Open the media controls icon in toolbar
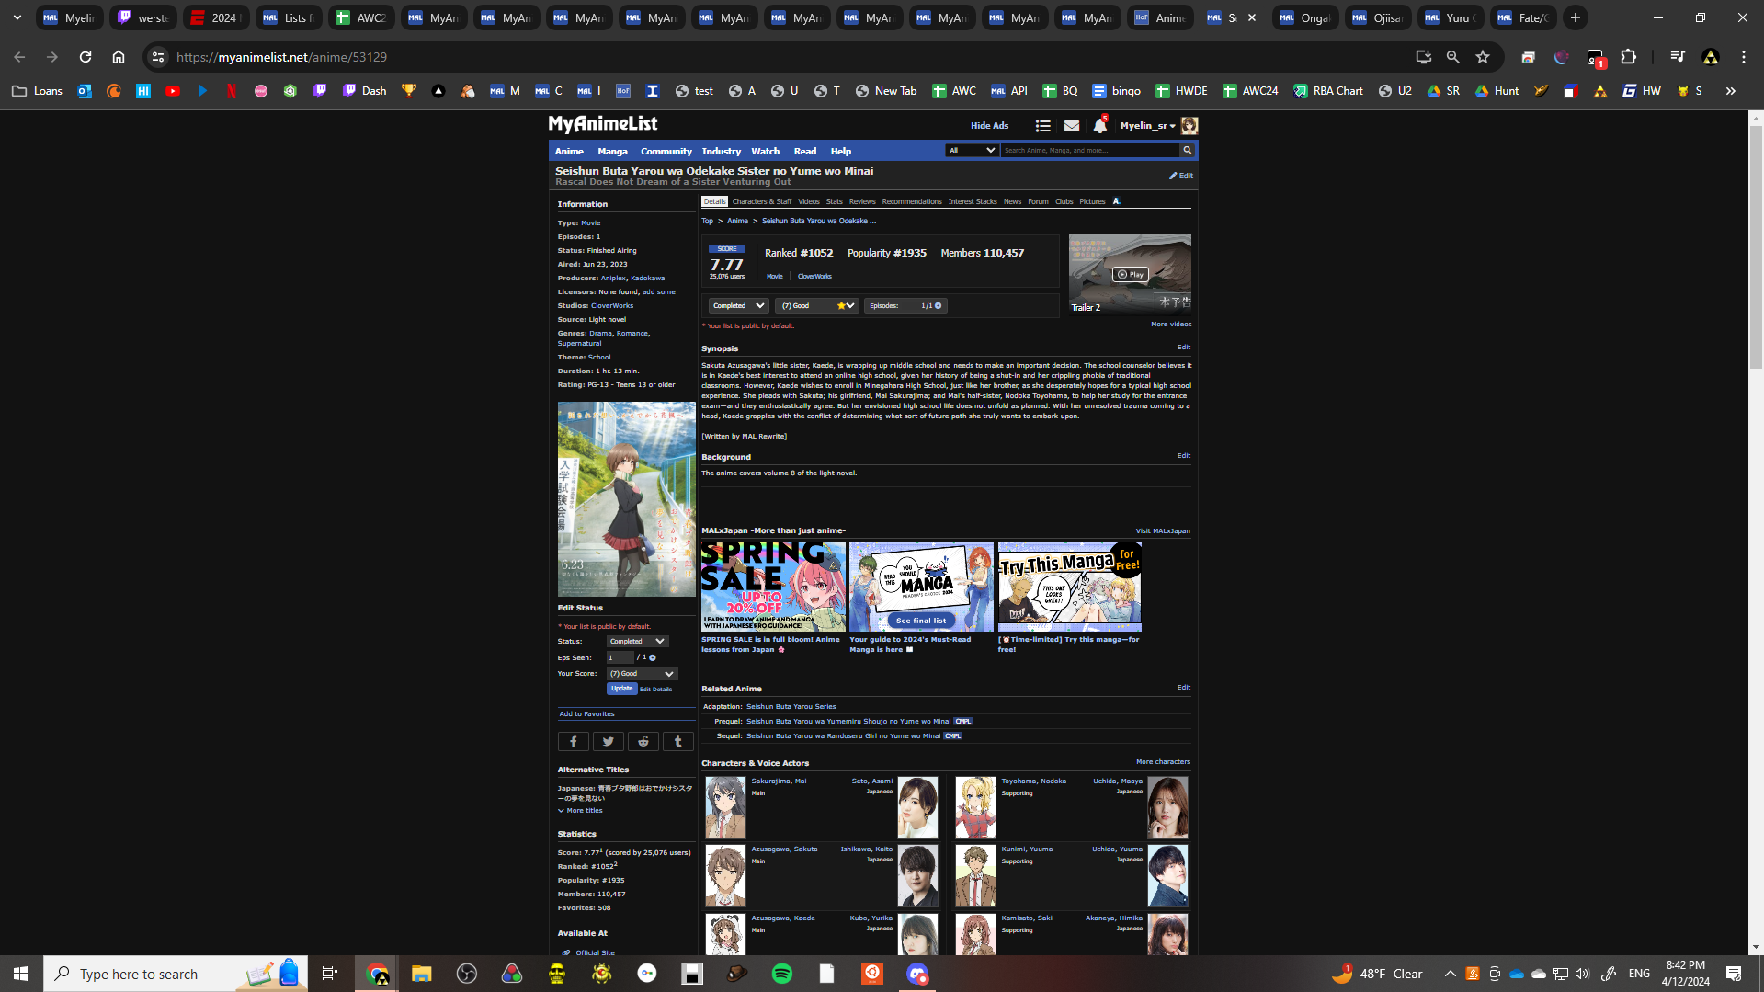The height and width of the screenshot is (992, 1764). tap(1678, 57)
